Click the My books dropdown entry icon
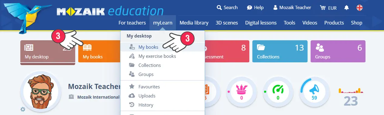Screen dimensions: 384x115 [x=132, y=47]
